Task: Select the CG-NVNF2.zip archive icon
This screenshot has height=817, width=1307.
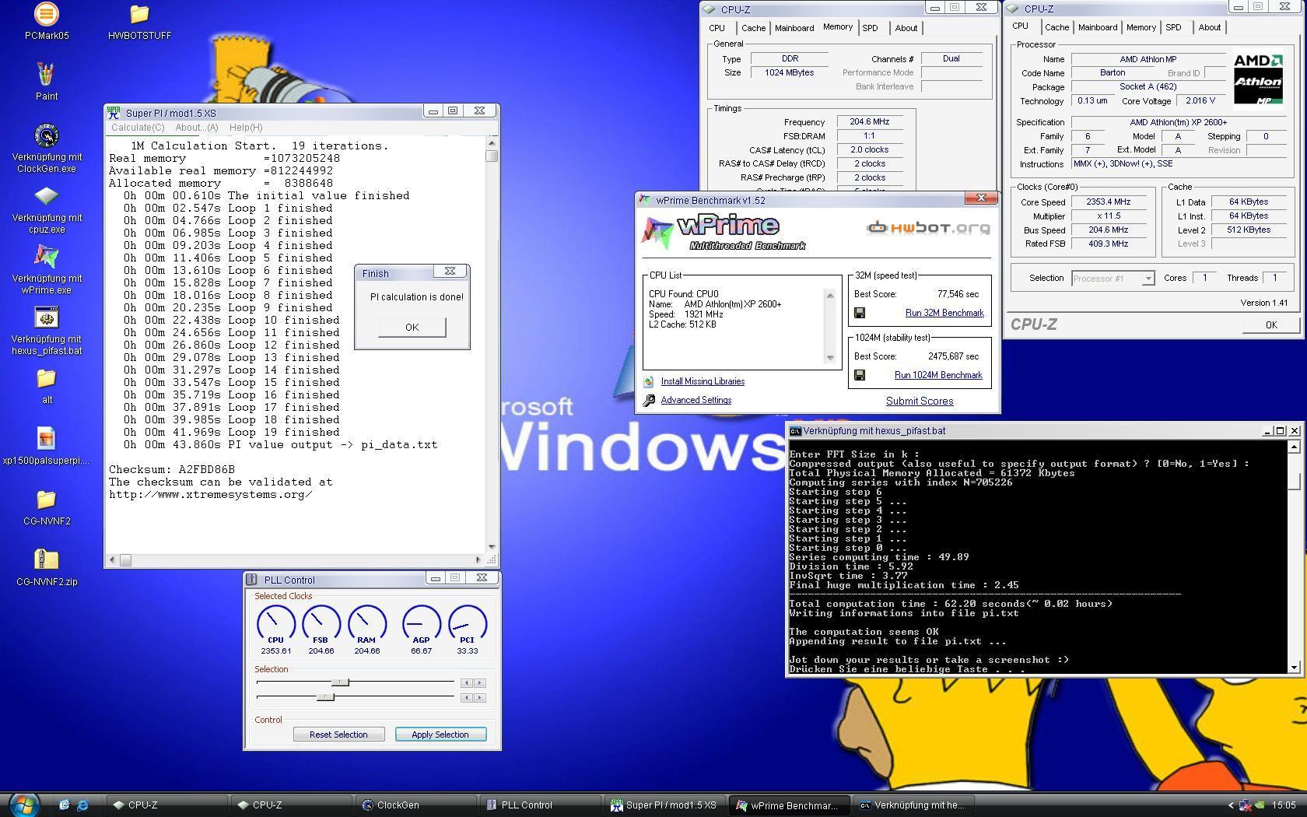Action: (47, 560)
